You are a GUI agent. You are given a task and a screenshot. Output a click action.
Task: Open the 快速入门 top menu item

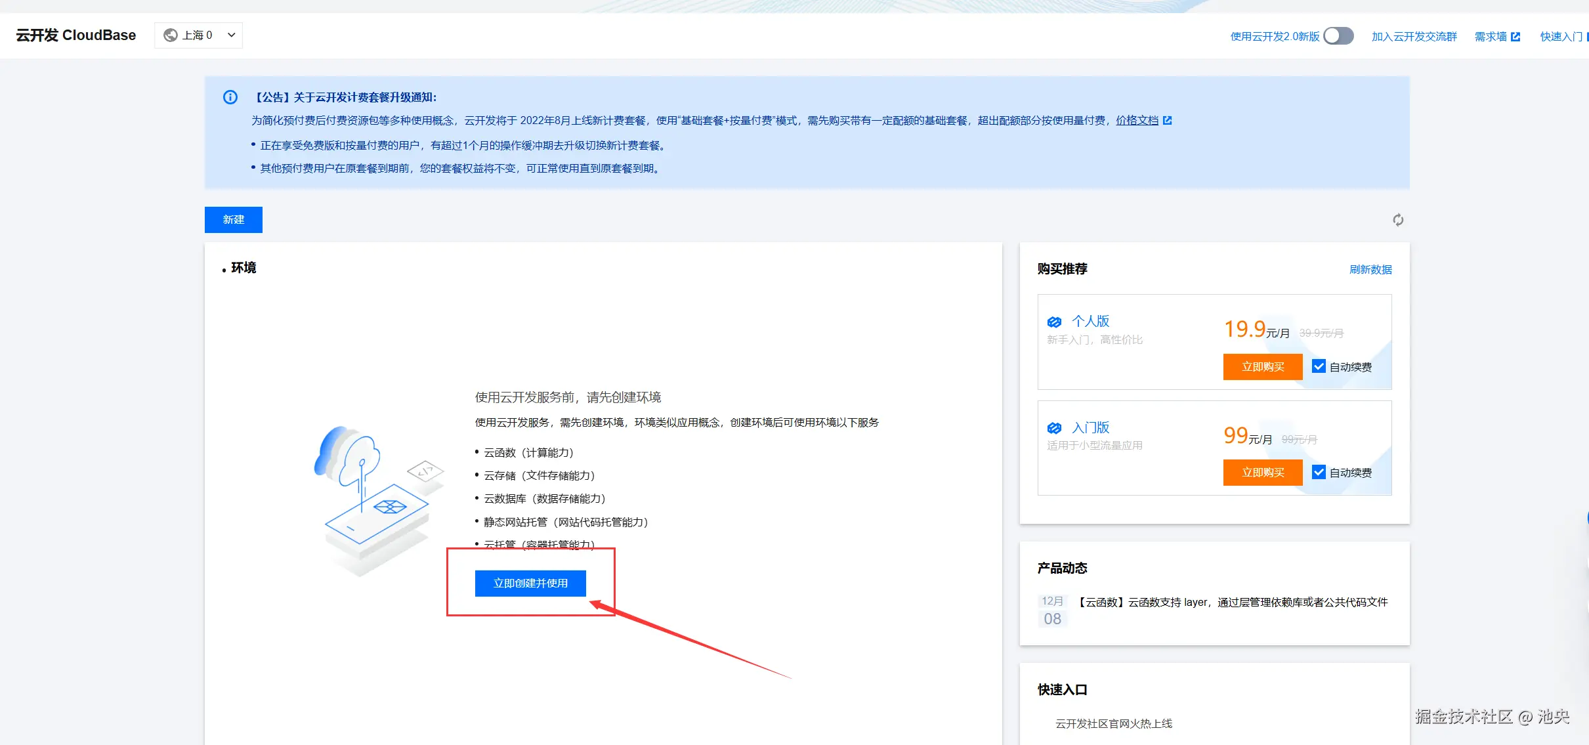1561,37
